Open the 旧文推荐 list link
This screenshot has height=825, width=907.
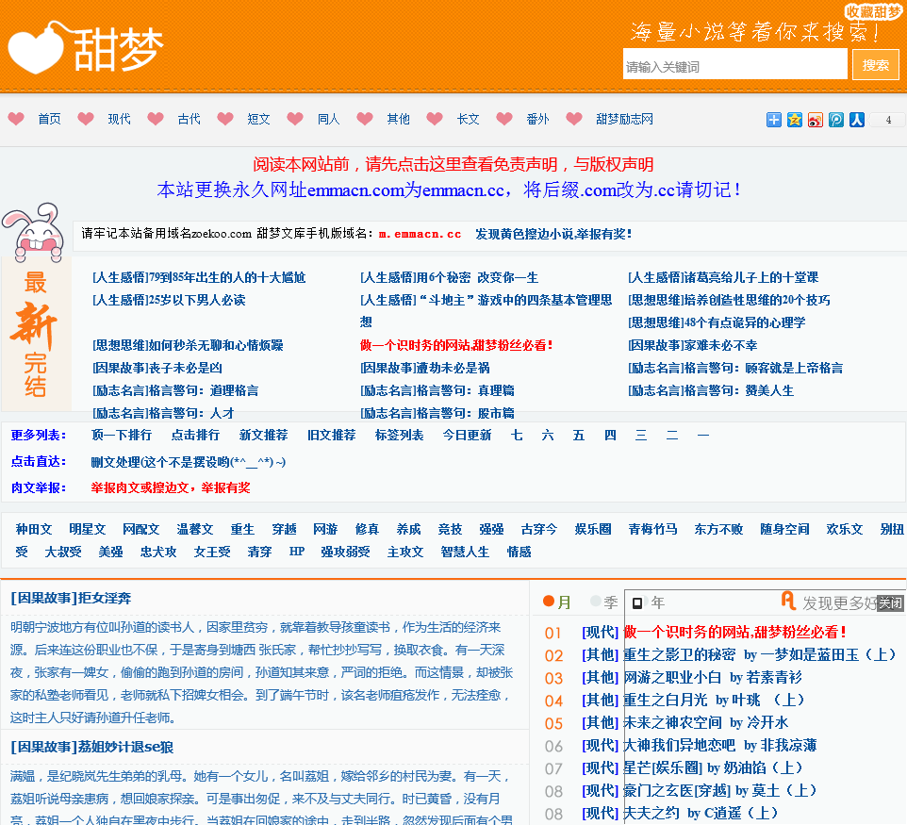pyautogui.click(x=332, y=435)
